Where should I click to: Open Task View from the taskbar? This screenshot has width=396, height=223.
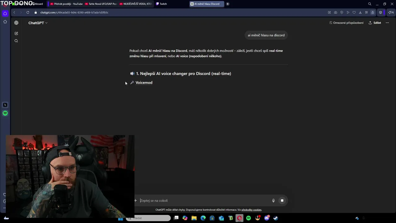click(176, 218)
